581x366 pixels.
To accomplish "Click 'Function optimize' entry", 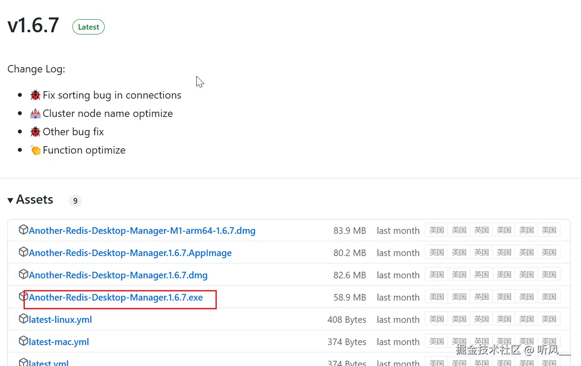I will (84, 150).
